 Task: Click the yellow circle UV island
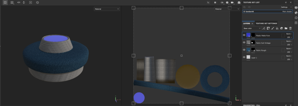point(188,77)
